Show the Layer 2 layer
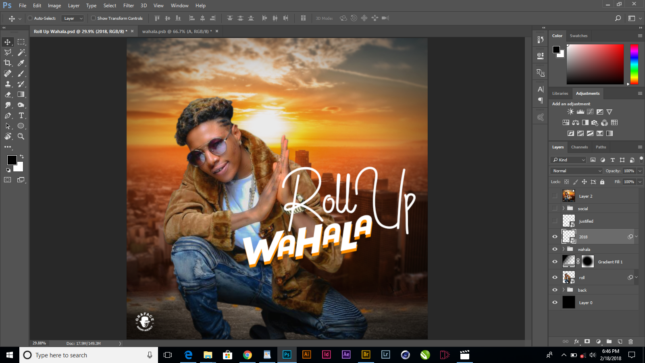 [555, 196]
